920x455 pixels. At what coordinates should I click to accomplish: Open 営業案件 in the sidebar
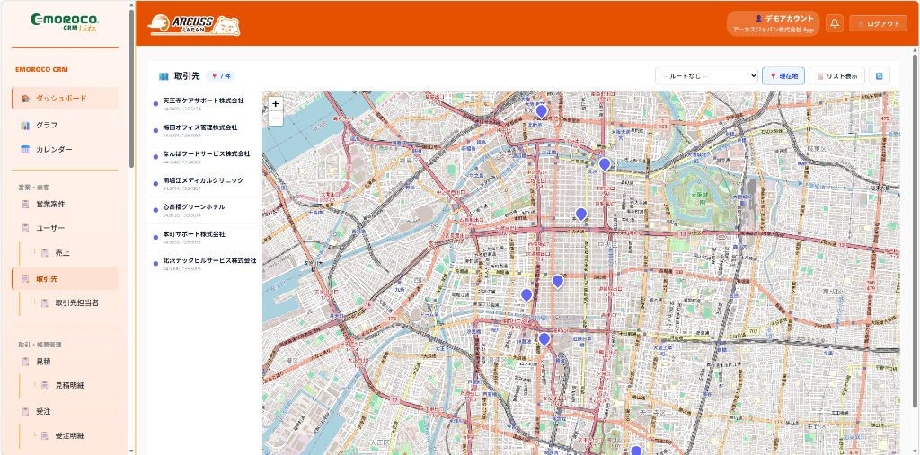tap(65, 204)
